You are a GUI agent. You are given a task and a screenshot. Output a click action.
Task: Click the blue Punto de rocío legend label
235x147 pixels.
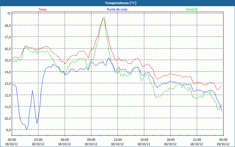tap(117, 9)
